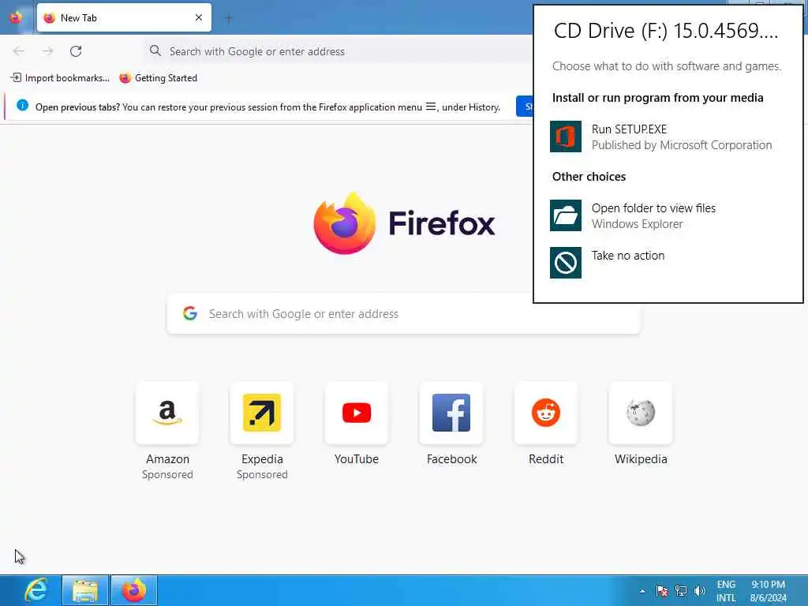
Task: Click the volume speaker tray icon
Action: click(699, 591)
